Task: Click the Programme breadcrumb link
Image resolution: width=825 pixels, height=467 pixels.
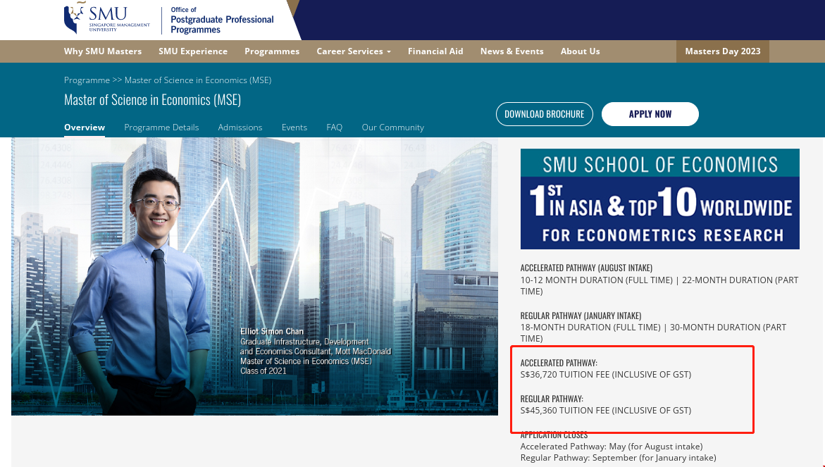Action: (x=87, y=80)
